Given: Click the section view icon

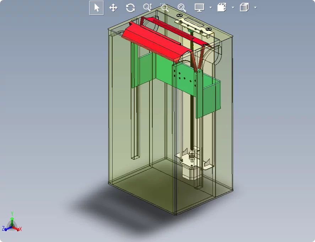Looking at the screenshot, I should tap(222, 7).
